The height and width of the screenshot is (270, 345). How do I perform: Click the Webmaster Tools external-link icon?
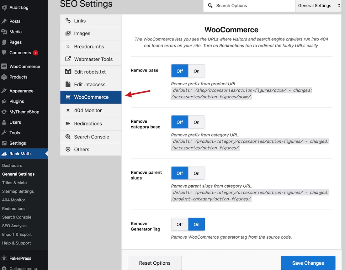click(68, 59)
